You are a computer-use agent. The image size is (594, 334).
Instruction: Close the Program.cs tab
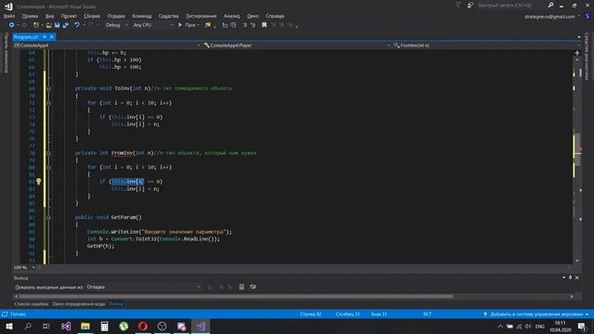tap(52, 37)
